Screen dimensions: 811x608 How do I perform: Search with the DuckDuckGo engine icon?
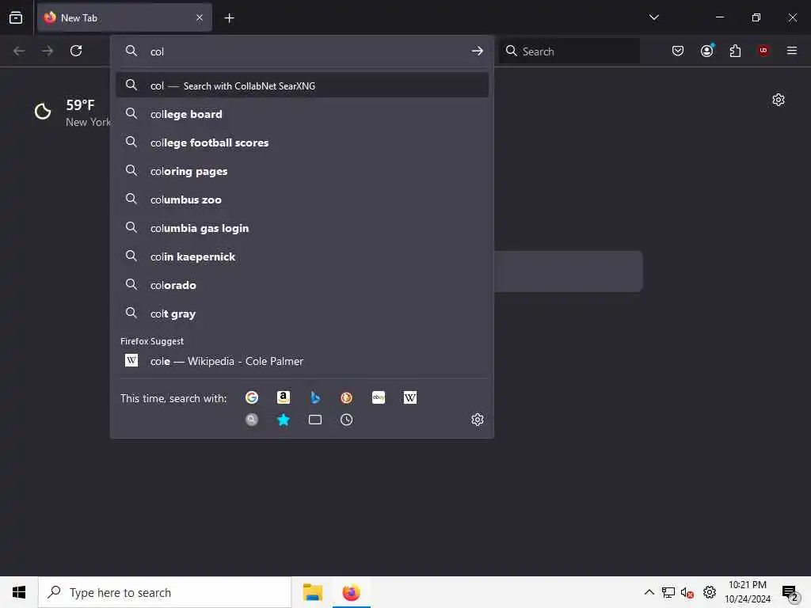(347, 397)
